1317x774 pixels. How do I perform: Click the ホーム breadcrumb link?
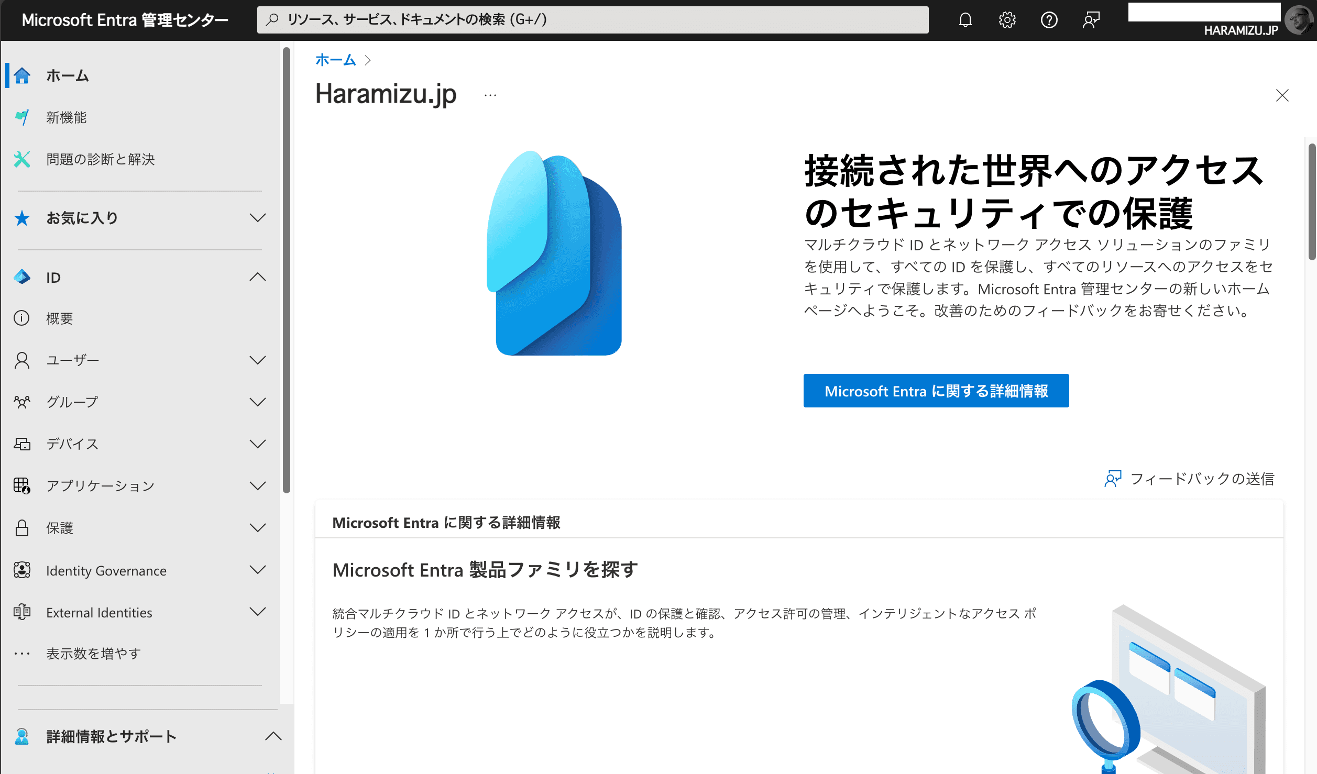tap(335, 60)
